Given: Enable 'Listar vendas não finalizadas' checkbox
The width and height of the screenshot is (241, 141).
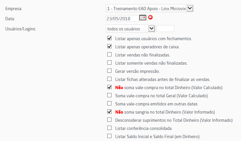Looking at the screenshot, I should pos(110,55).
